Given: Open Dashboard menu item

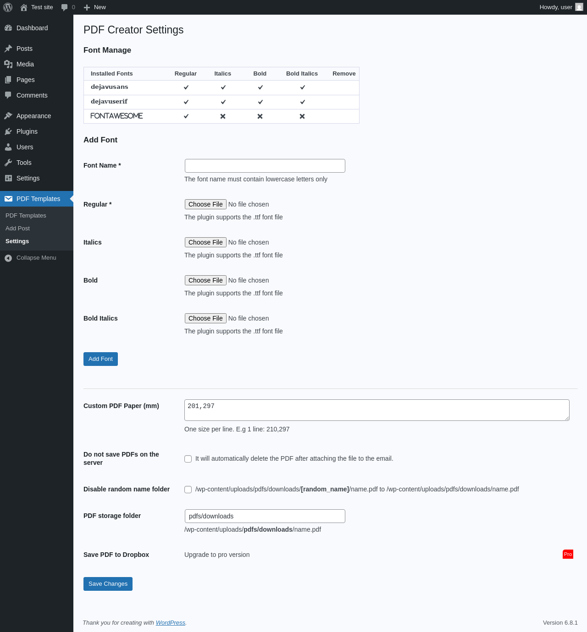Looking at the screenshot, I should [x=37, y=28].
